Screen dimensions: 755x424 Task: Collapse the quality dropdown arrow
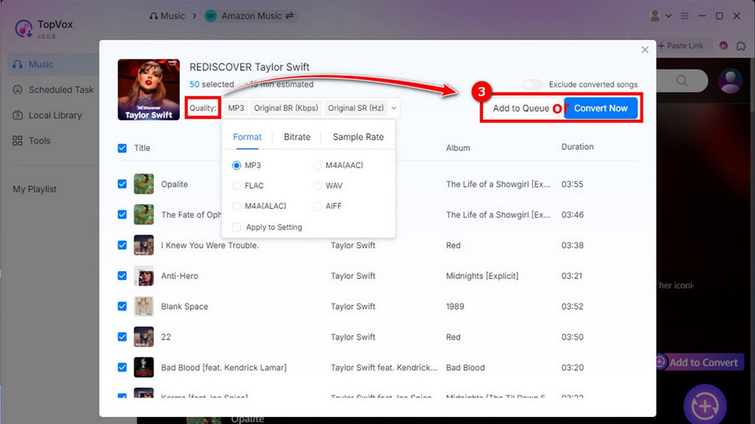click(x=393, y=108)
